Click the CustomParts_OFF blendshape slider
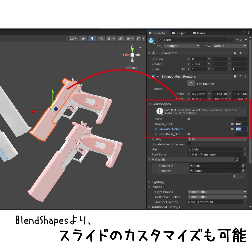The width and height of the screenshot is (252, 252). pos(210,134)
